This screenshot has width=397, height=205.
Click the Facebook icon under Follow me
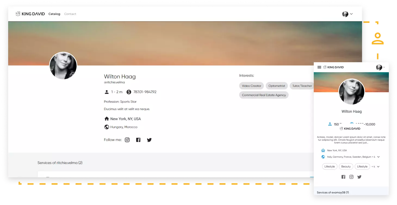(138, 140)
